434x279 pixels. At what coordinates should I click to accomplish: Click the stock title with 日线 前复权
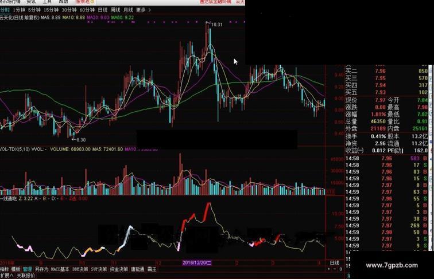click(x=20, y=17)
